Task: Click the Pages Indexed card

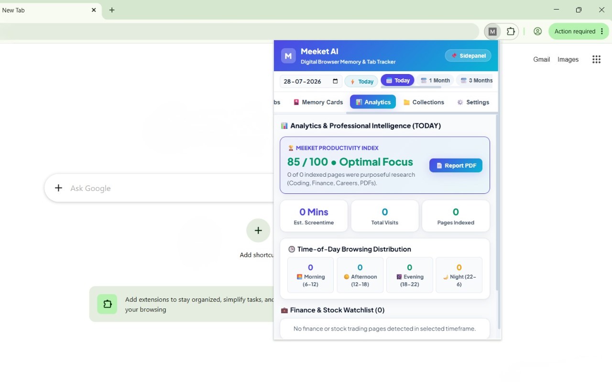Action: pos(456,216)
